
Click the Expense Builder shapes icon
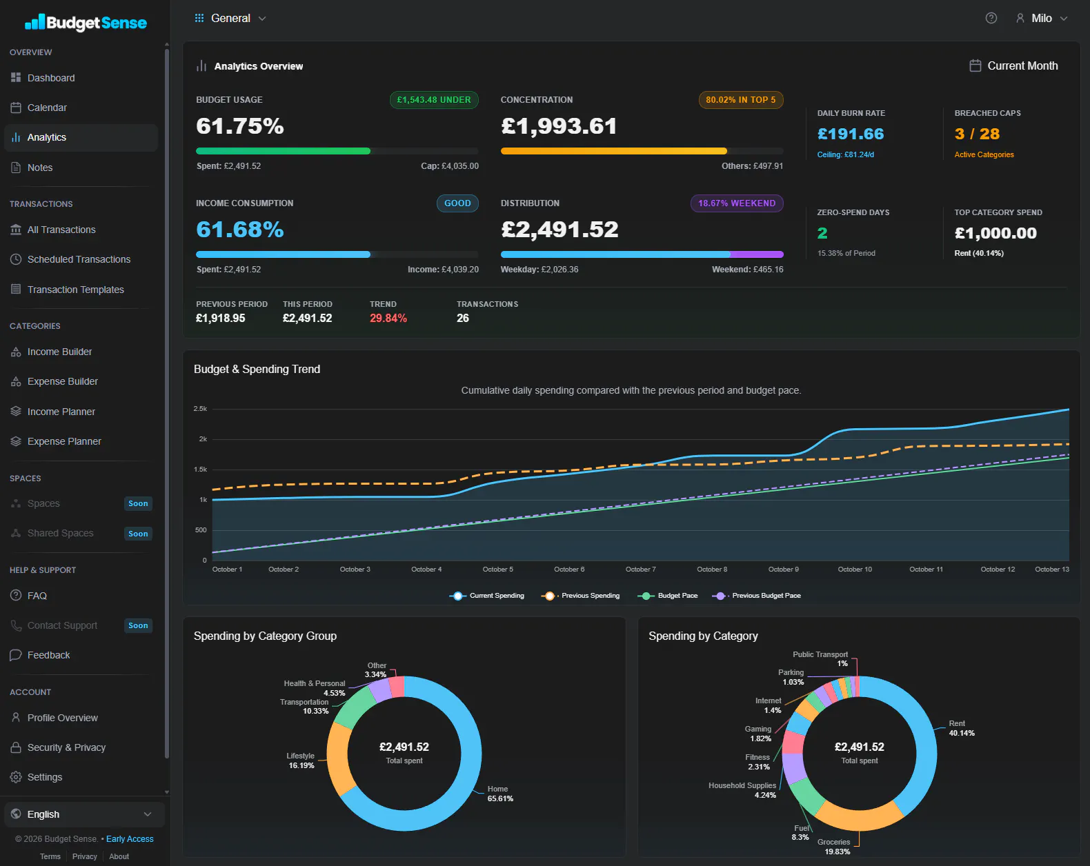[16, 381]
